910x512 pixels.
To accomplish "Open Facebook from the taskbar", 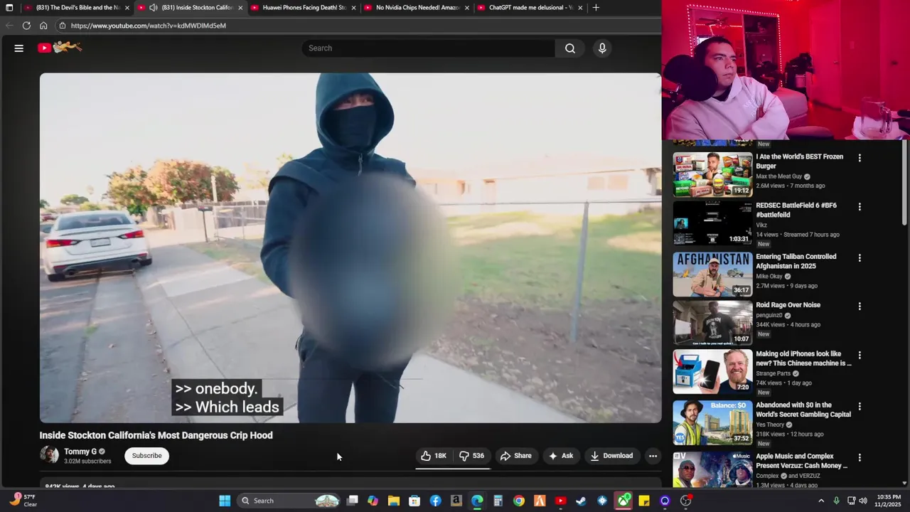I will click(x=435, y=501).
